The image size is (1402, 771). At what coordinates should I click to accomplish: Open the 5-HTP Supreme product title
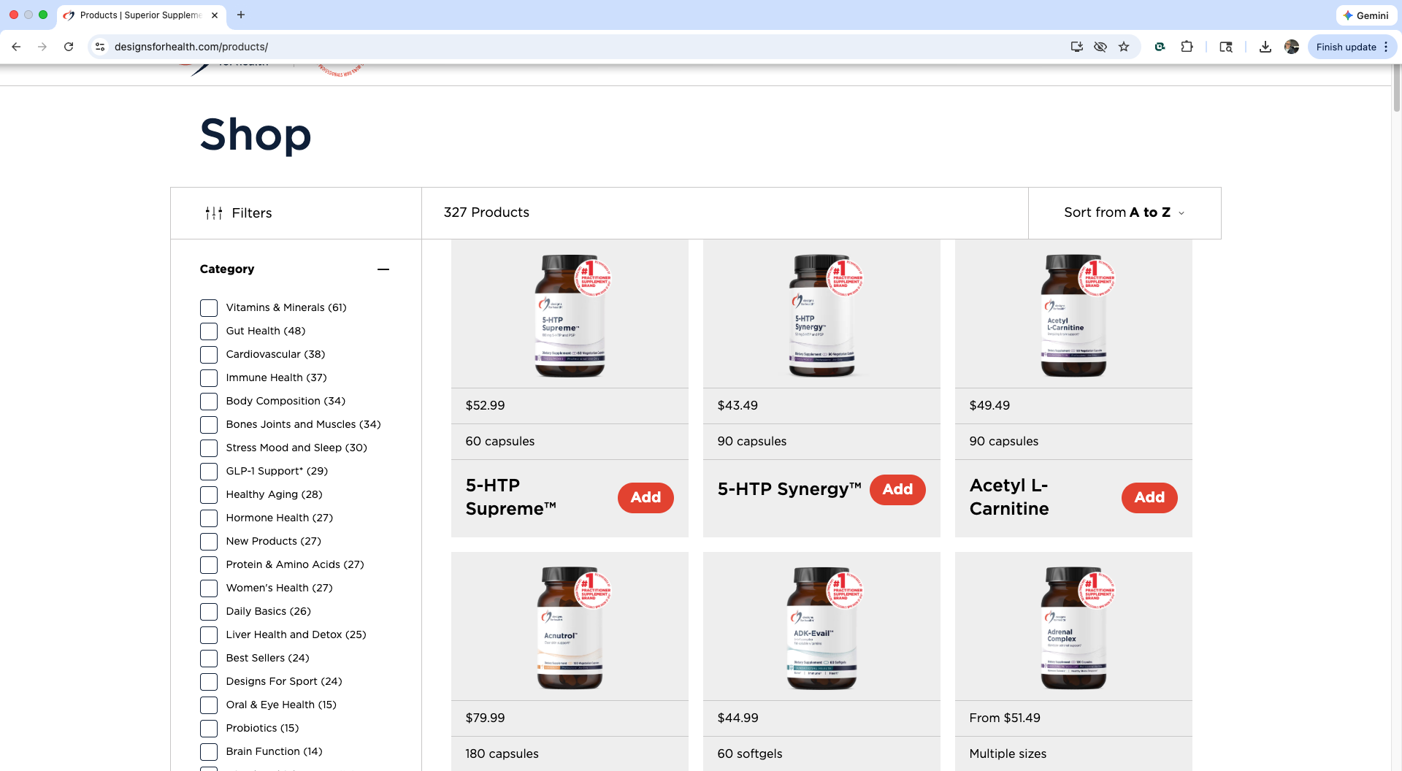(x=511, y=497)
